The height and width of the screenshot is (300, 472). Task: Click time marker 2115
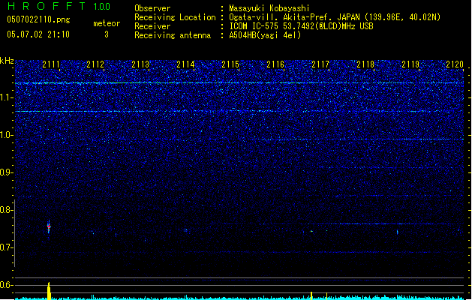(230, 64)
